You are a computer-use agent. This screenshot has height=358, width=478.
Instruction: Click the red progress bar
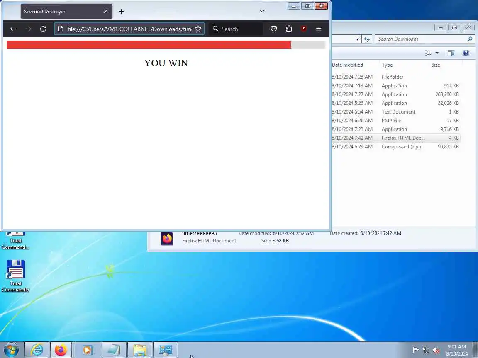point(149,45)
